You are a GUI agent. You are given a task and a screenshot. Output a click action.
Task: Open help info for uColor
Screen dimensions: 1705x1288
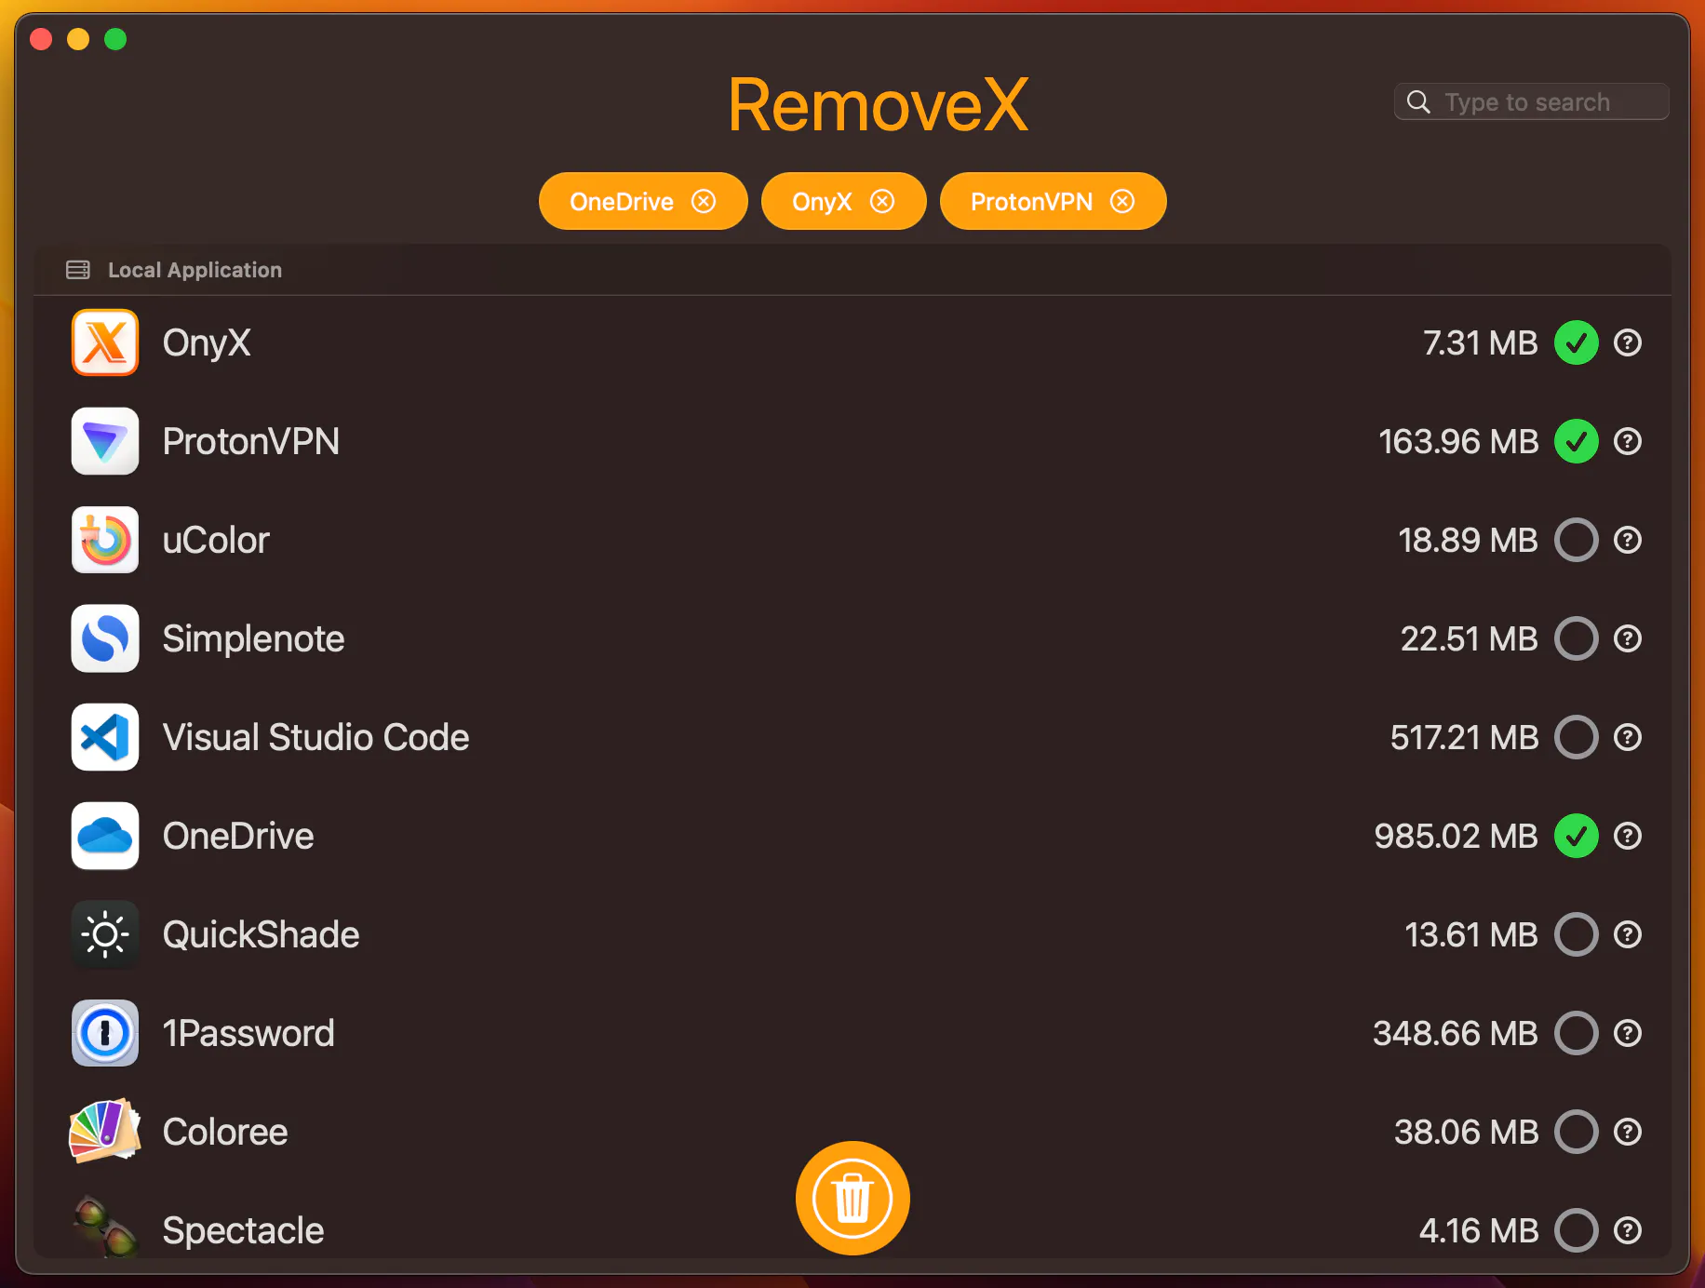[1628, 540]
